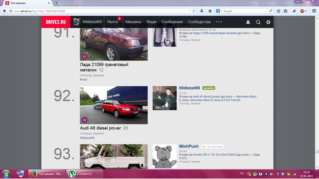Reload the page with refresh icon
This screenshot has height=179, width=319.
tap(194, 11)
